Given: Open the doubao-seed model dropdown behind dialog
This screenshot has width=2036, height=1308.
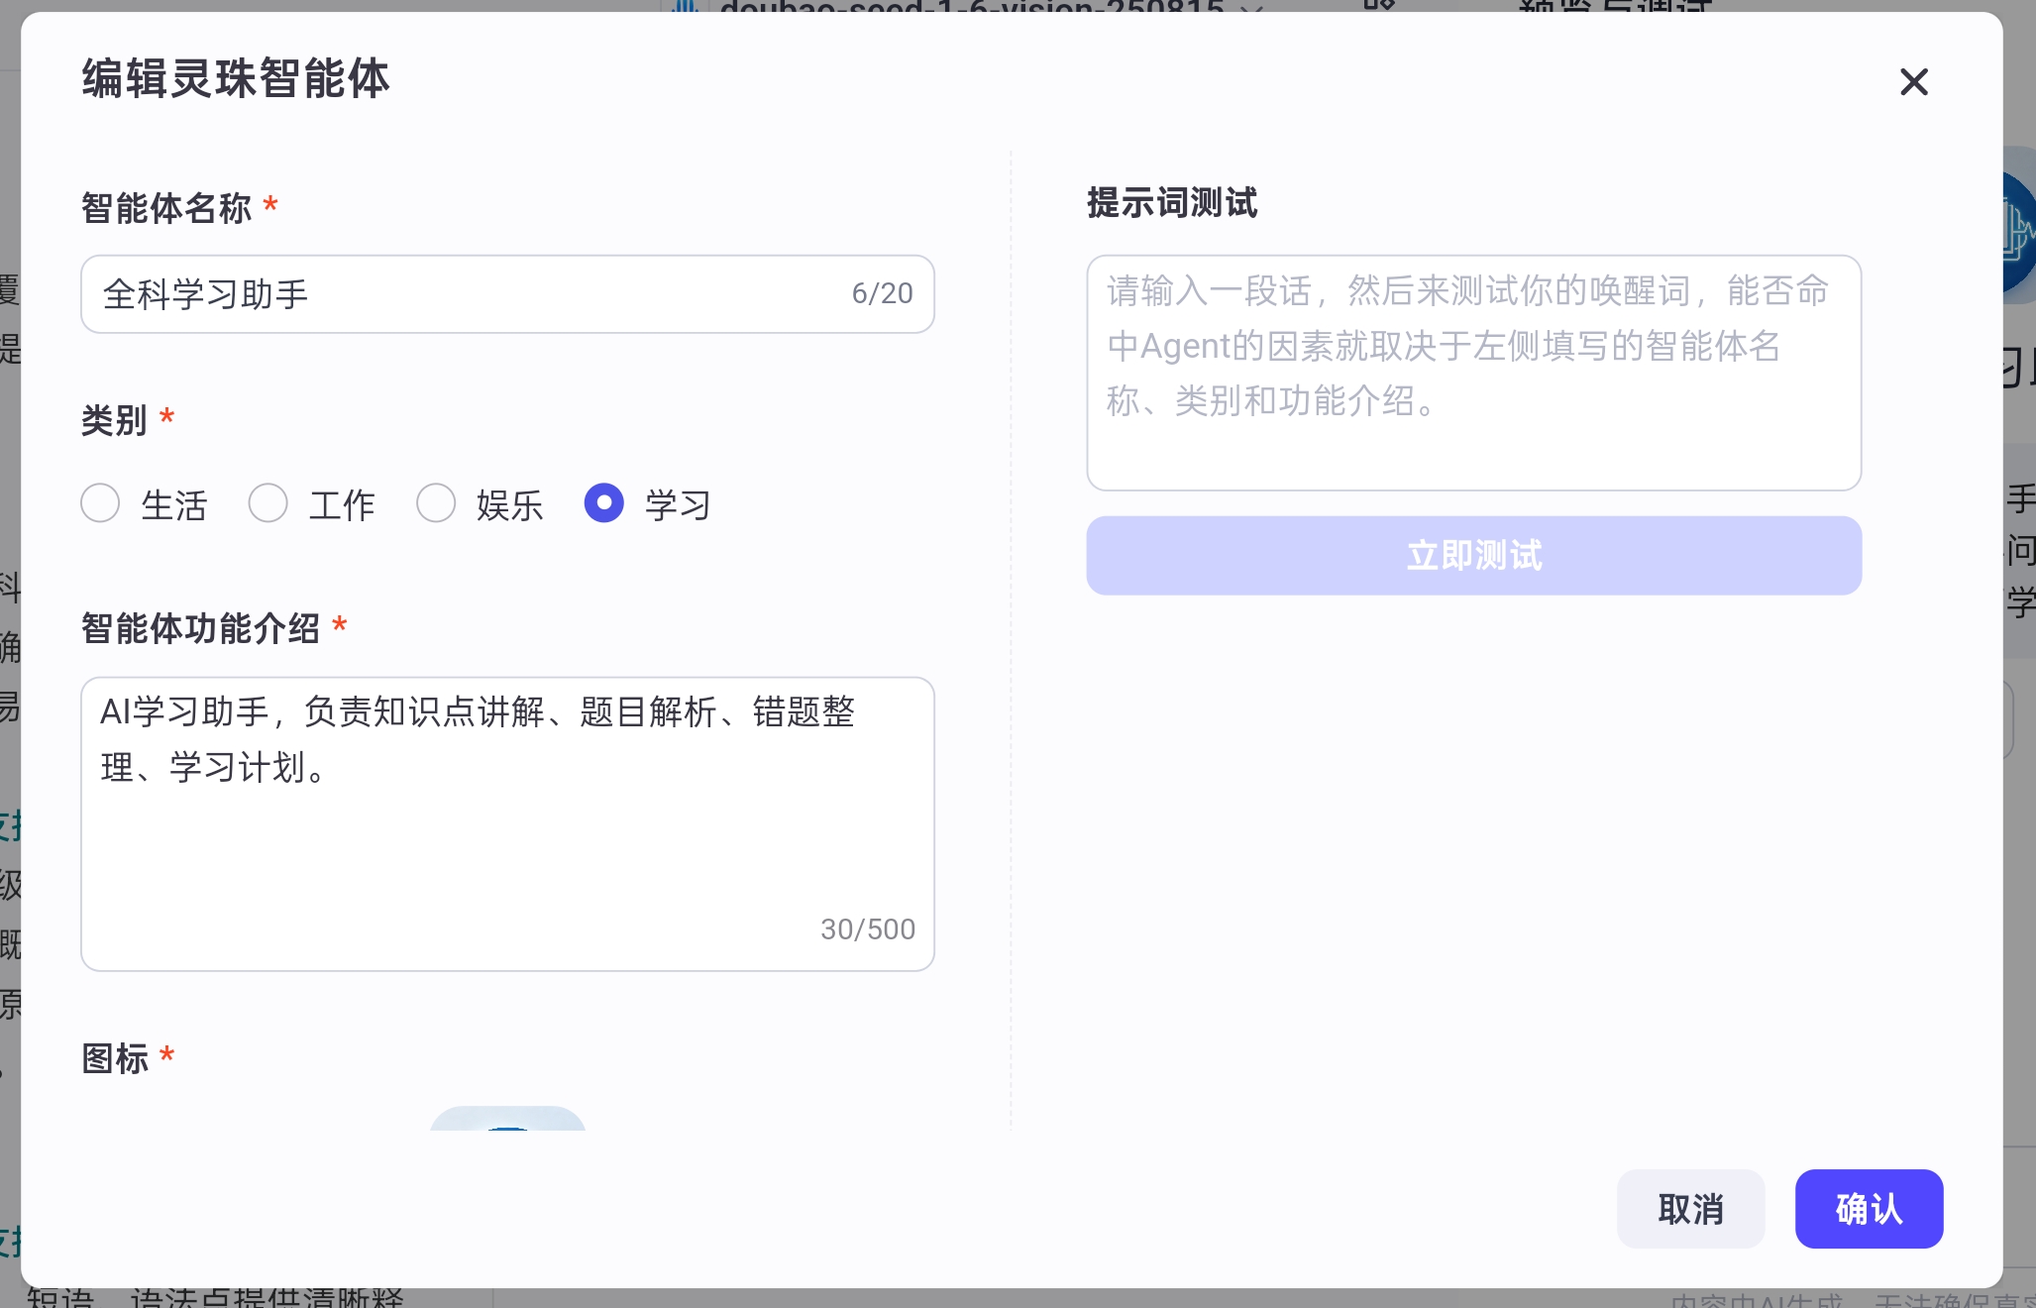Looking at the screenshot, I should [971, 6].
